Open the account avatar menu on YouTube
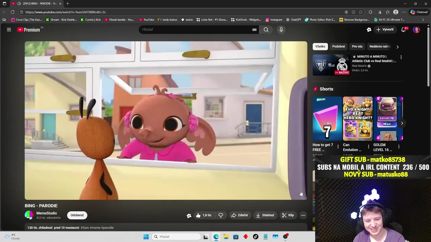Viewport: 431px width, 242px height. point(417,30)
